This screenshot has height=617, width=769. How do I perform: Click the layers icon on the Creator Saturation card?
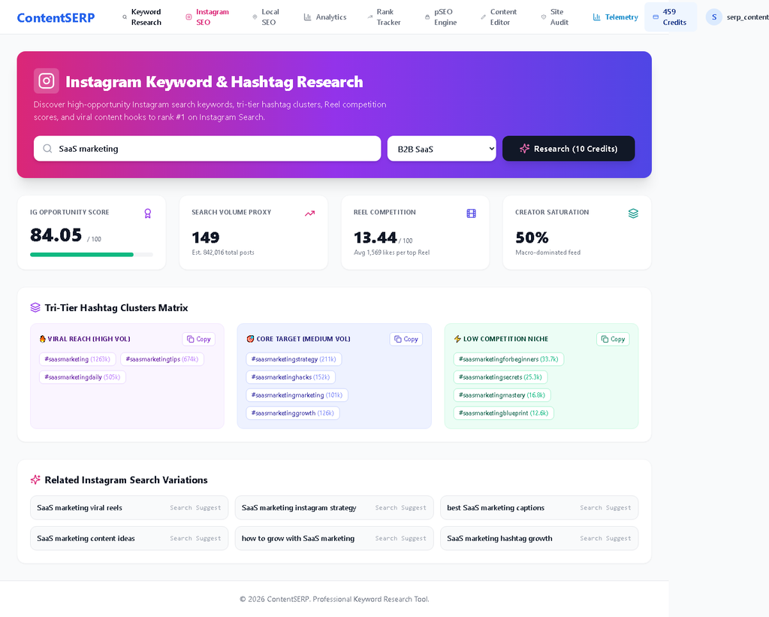(633, 213)
